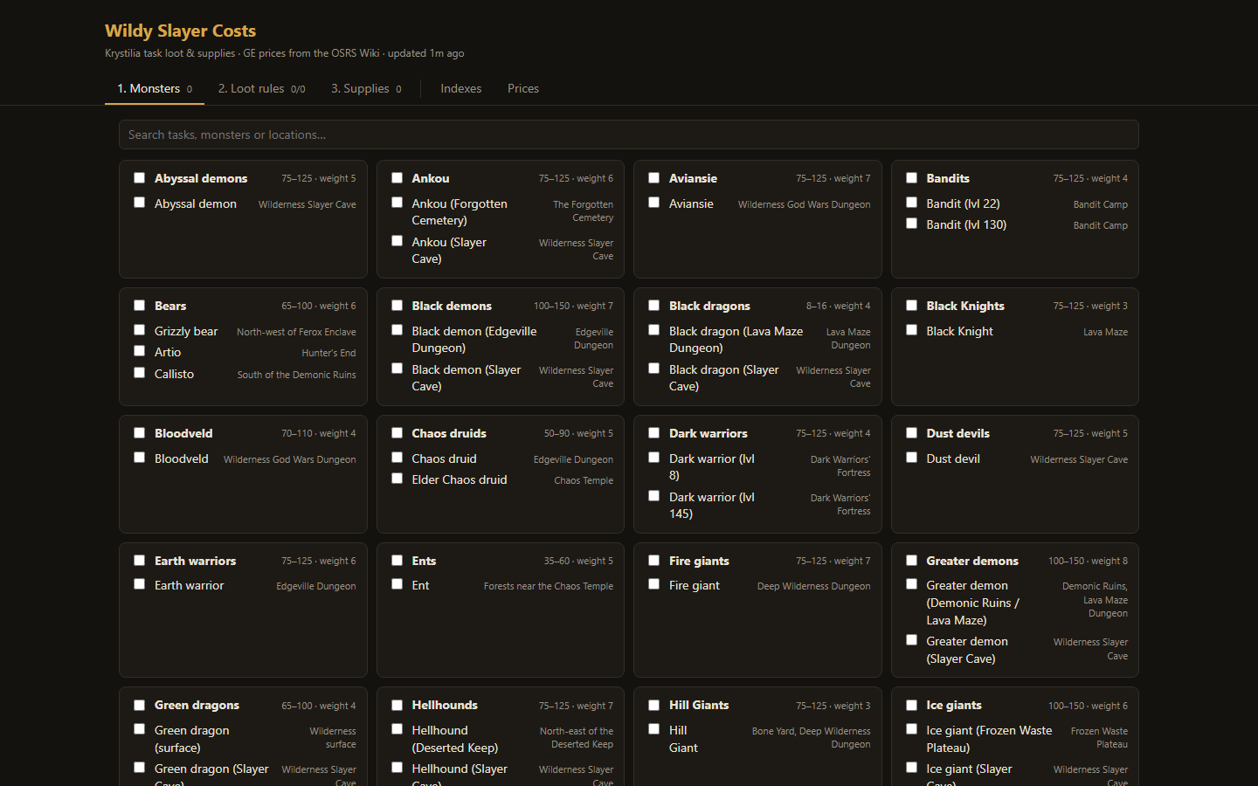
Task: Open the Indexes tab
Action: (x=461, y=88)
